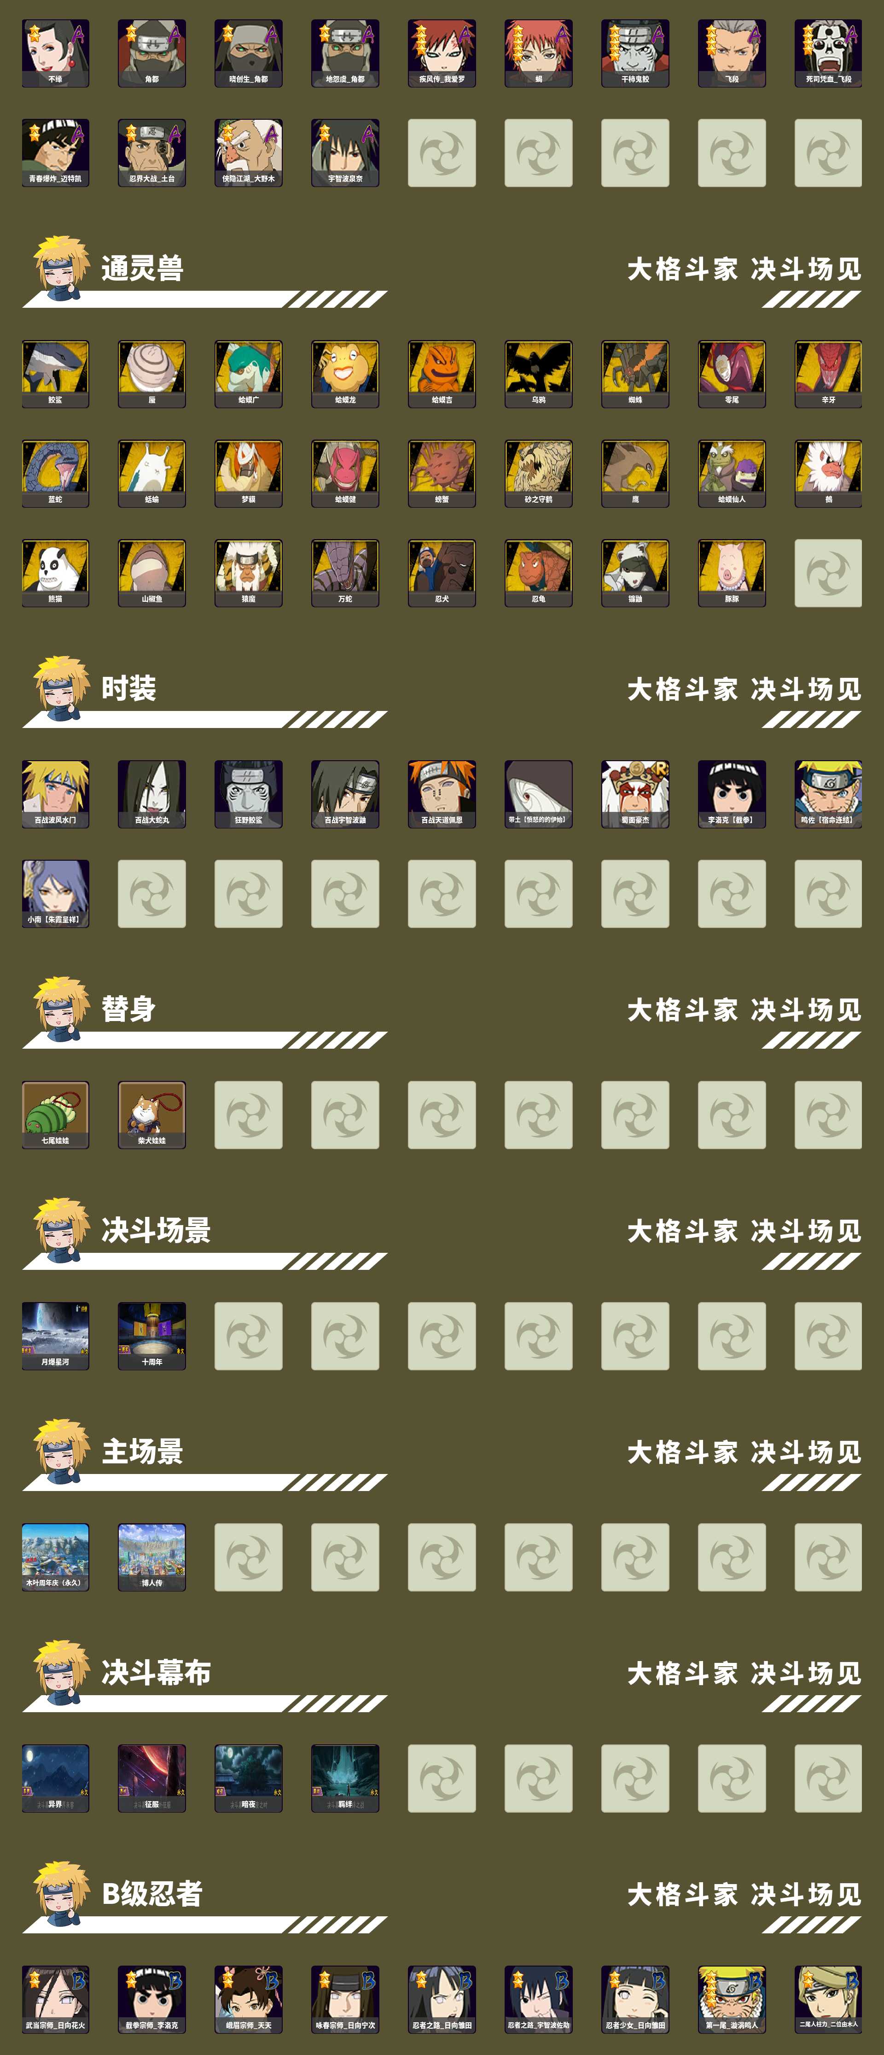This screenshot has height=2055, width=884.
Task: Open the 月爆星河 duel scene thumbnail
Action: tap(55, 1336)
